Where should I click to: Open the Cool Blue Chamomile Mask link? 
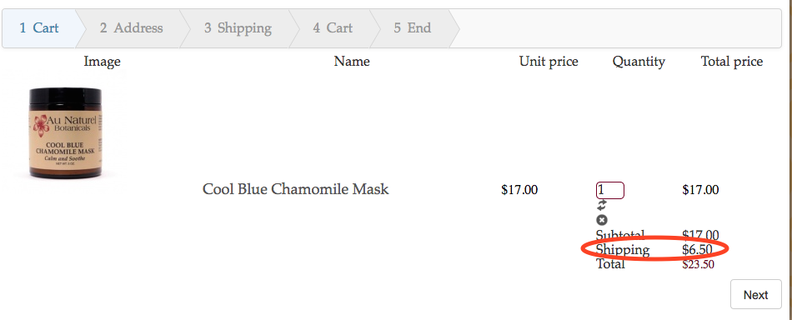pyautogui.click(x=295, y=189)
